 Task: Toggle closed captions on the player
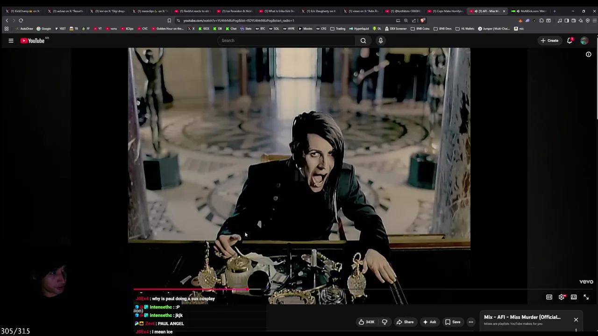tap(549, 297)
